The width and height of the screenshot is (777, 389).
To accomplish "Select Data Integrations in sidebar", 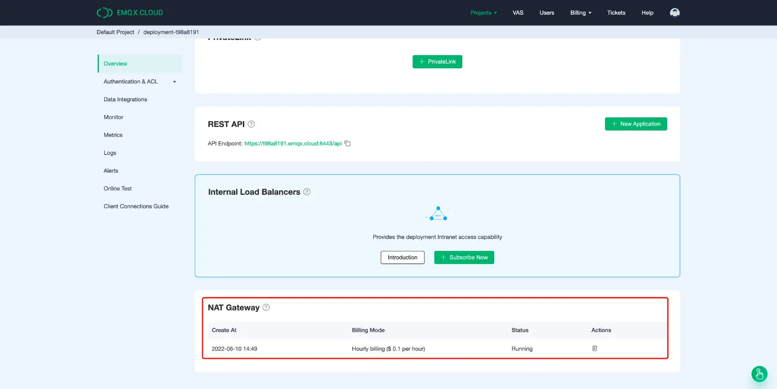I will (125, 100).
